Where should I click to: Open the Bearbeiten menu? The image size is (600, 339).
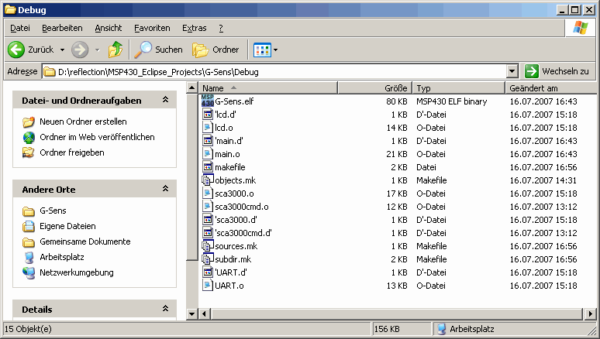62,28
